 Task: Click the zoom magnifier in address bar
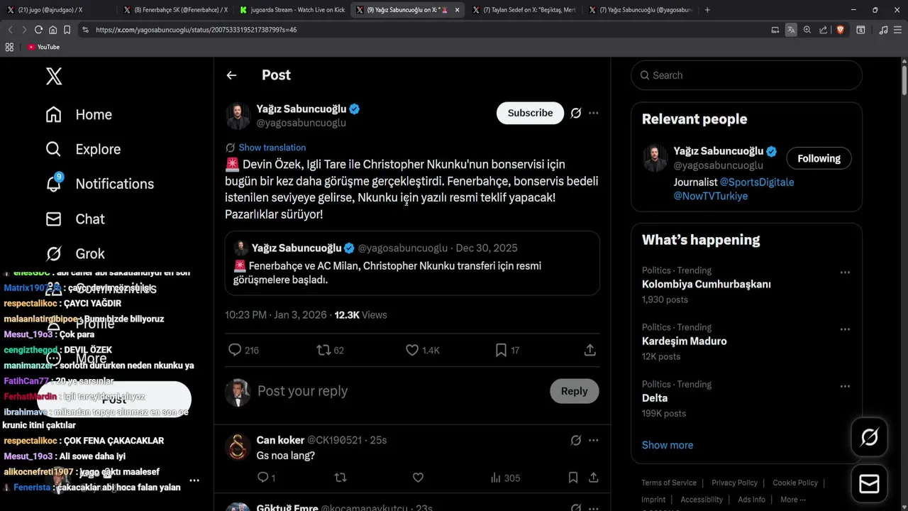pos(807,30)
